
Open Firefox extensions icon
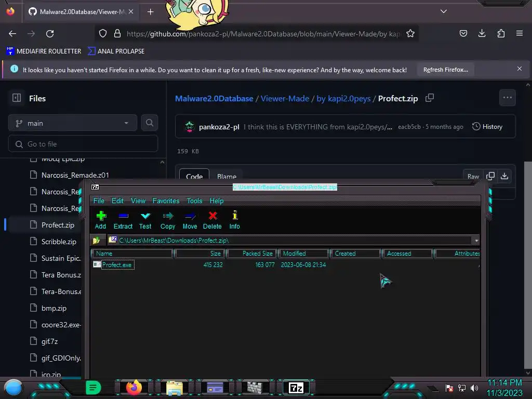501,33
